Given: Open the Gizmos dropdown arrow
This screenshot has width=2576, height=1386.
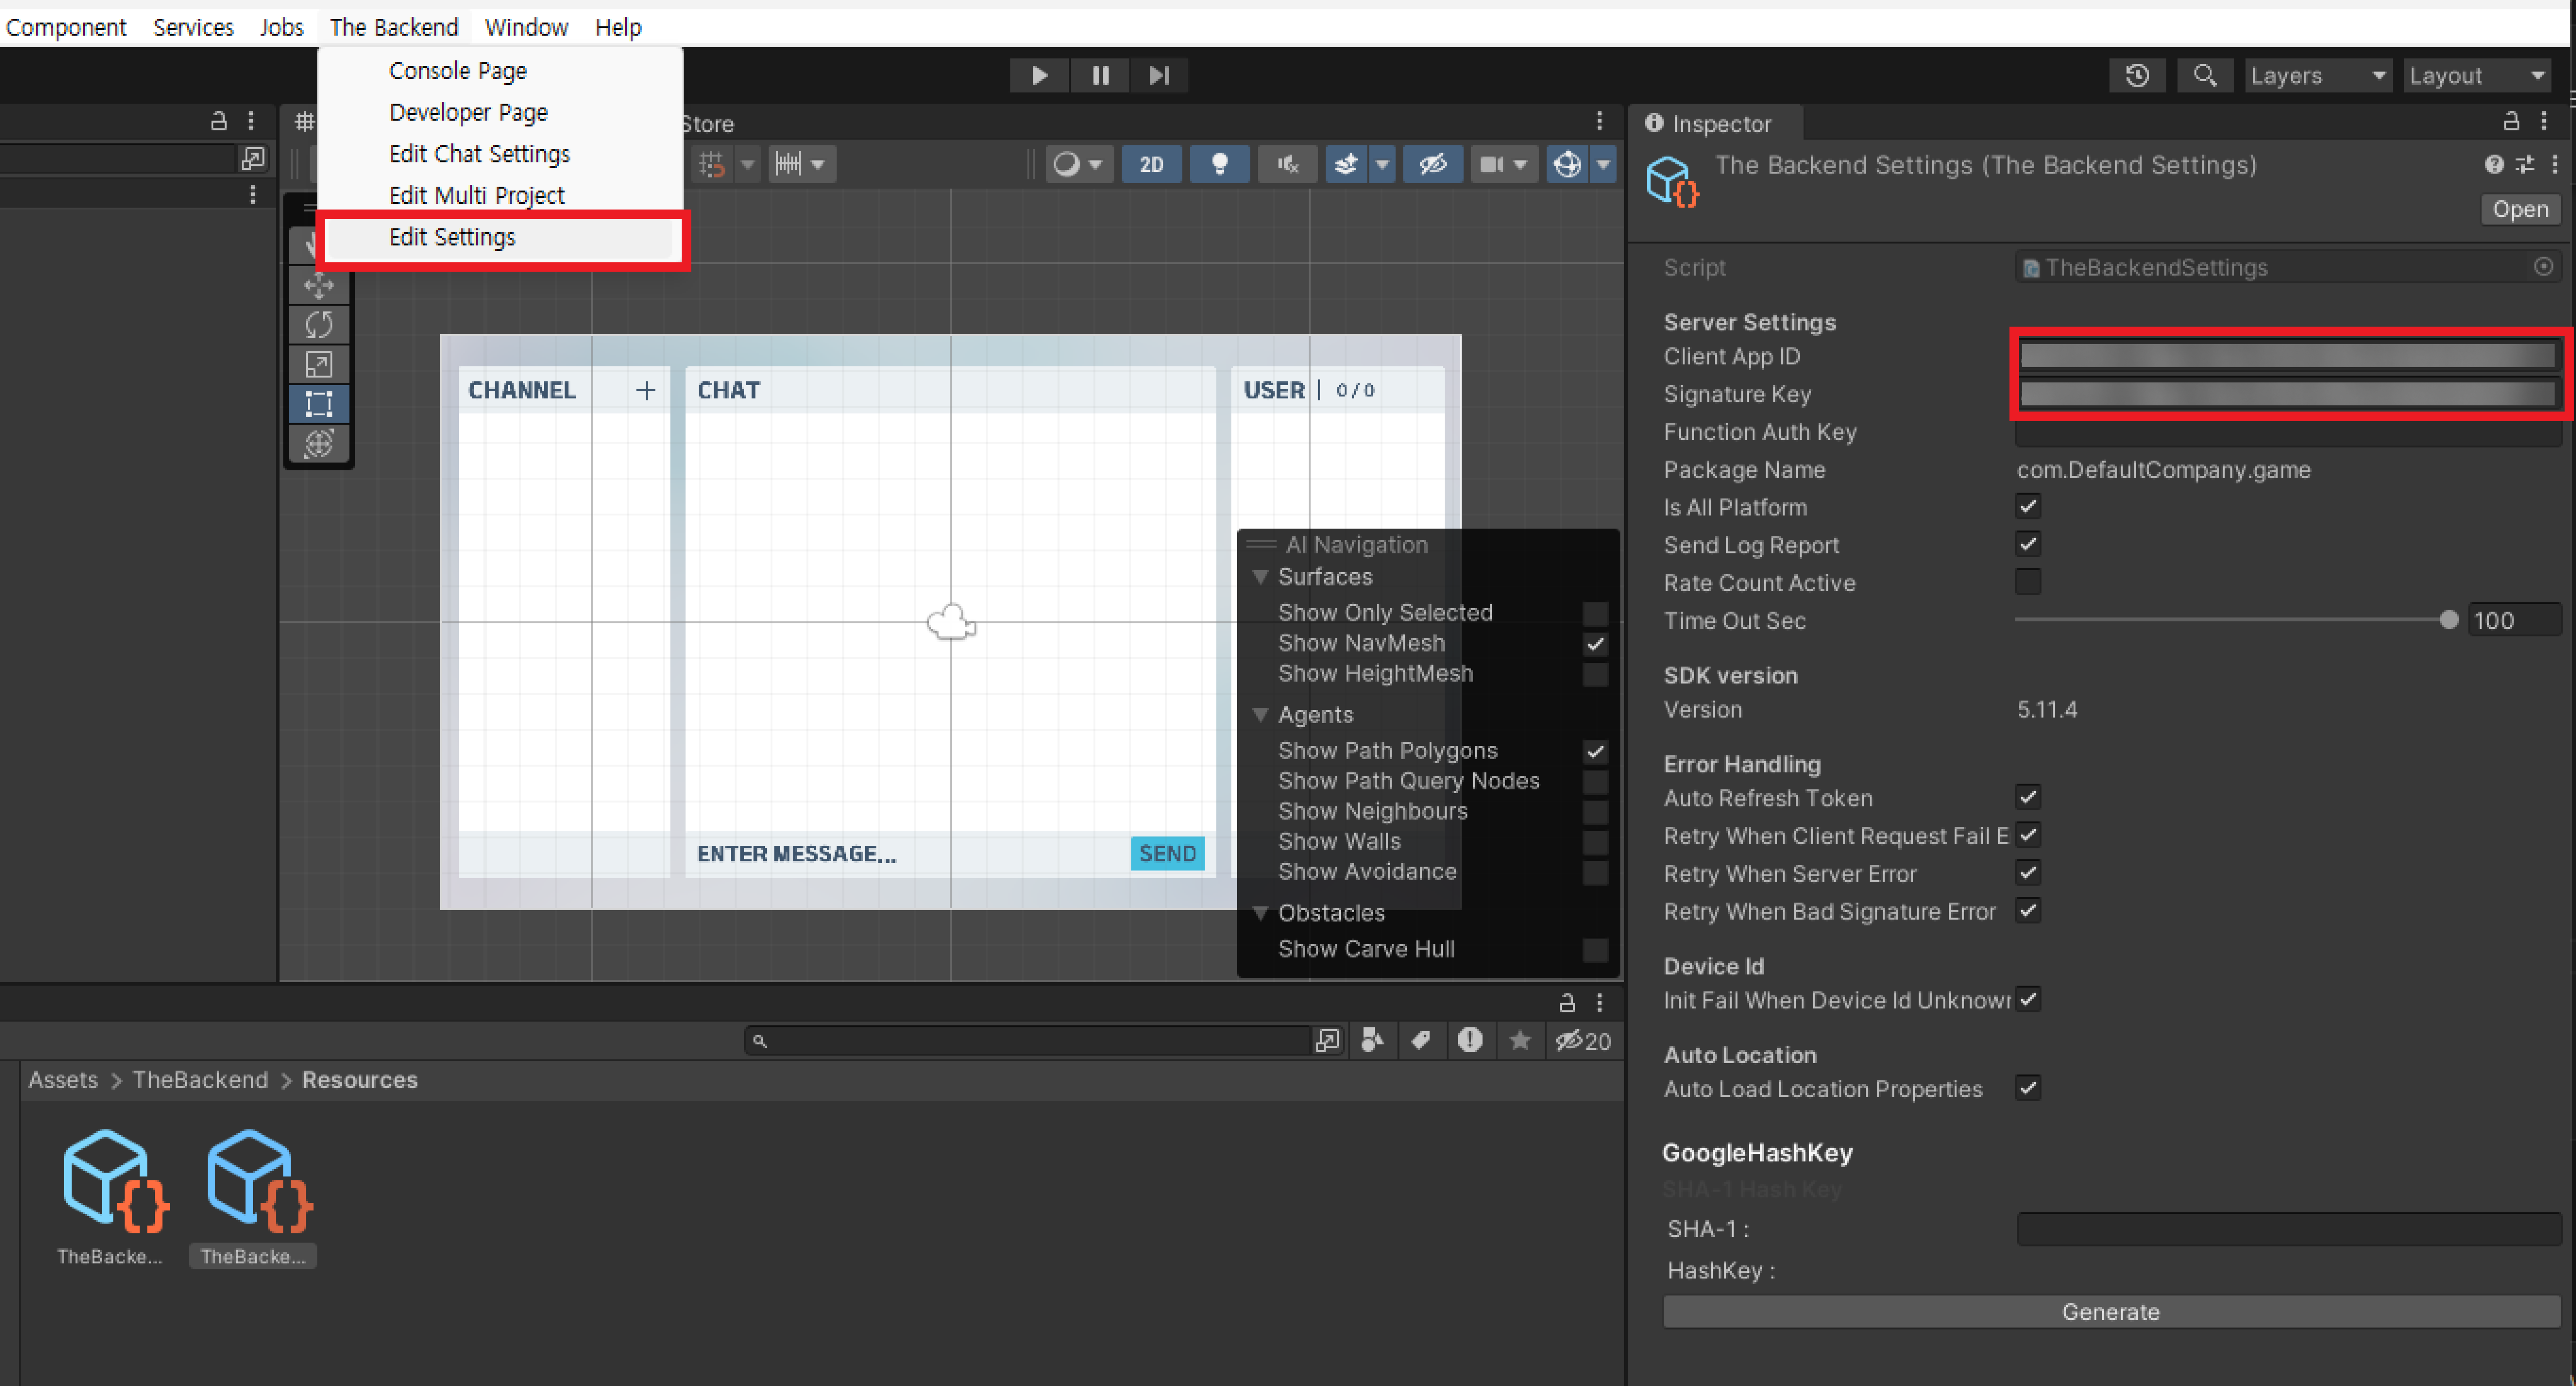Looking at the screenshot, I should 1603,164.
